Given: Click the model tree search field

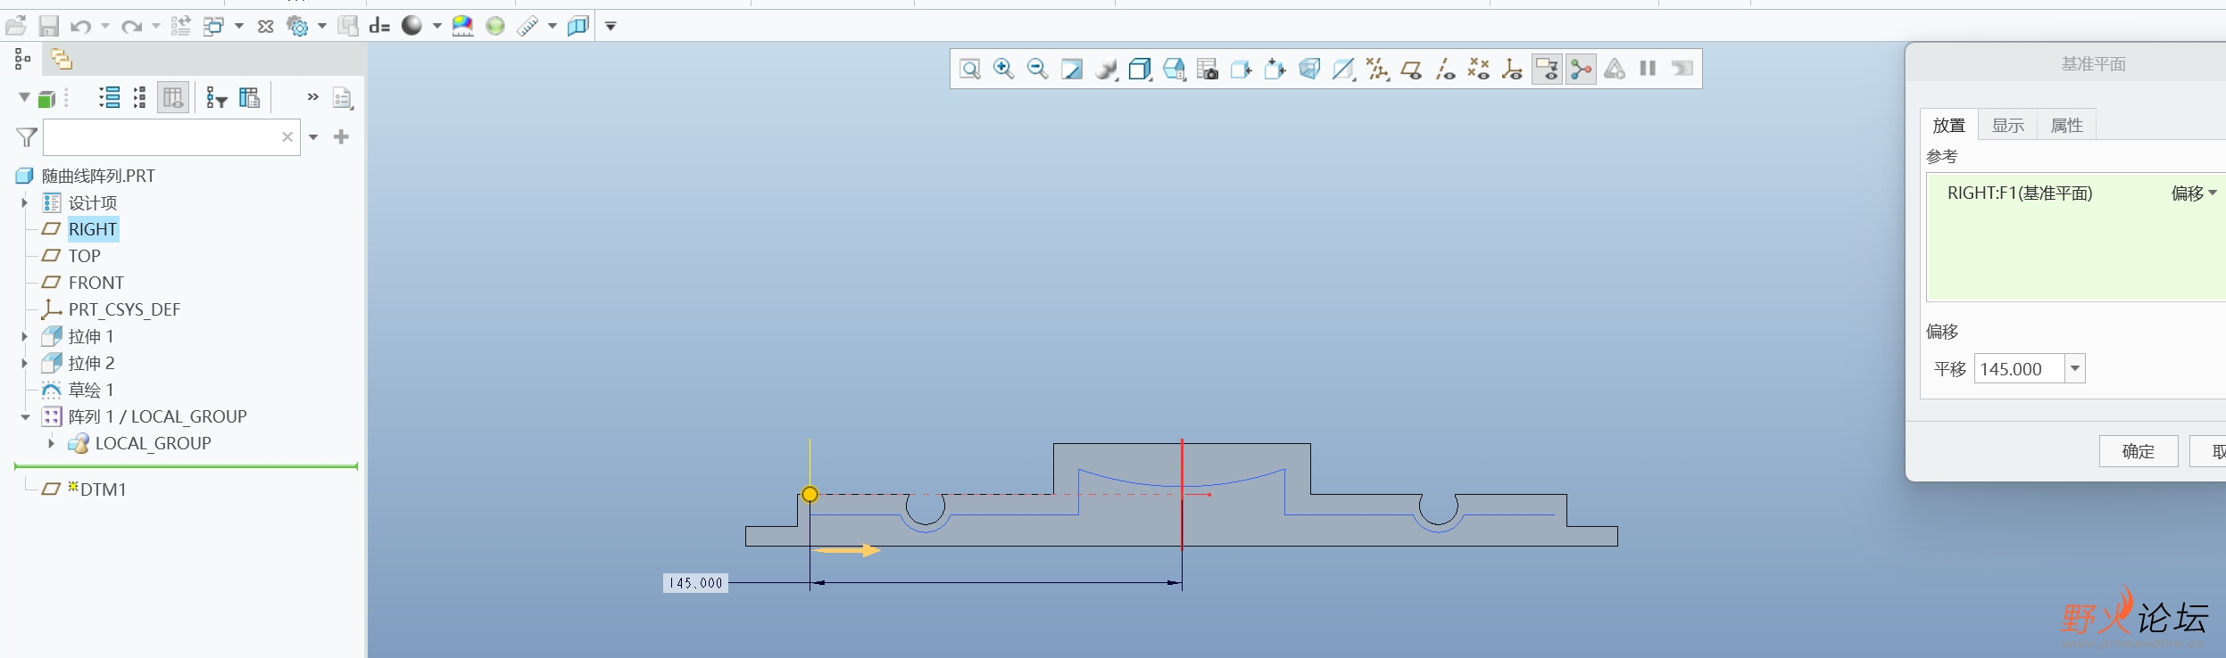Looking at the screenshot, I should (161, 137).
